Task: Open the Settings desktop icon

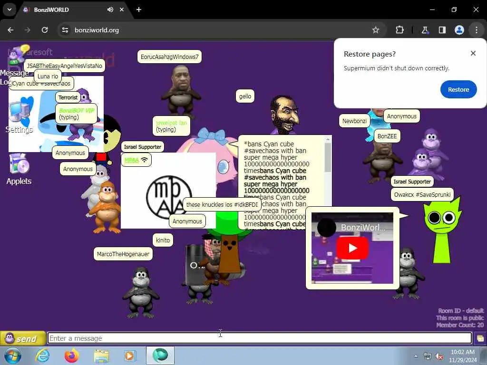Action: point(19,115)
